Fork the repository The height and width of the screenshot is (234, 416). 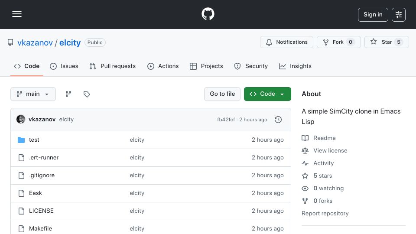(338, 42)
